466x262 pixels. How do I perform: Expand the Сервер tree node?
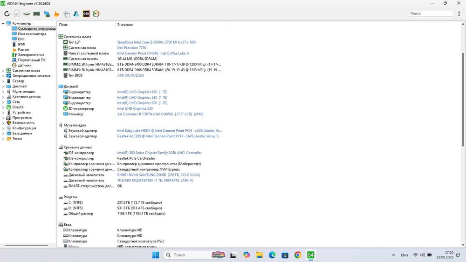pos(3,81)
